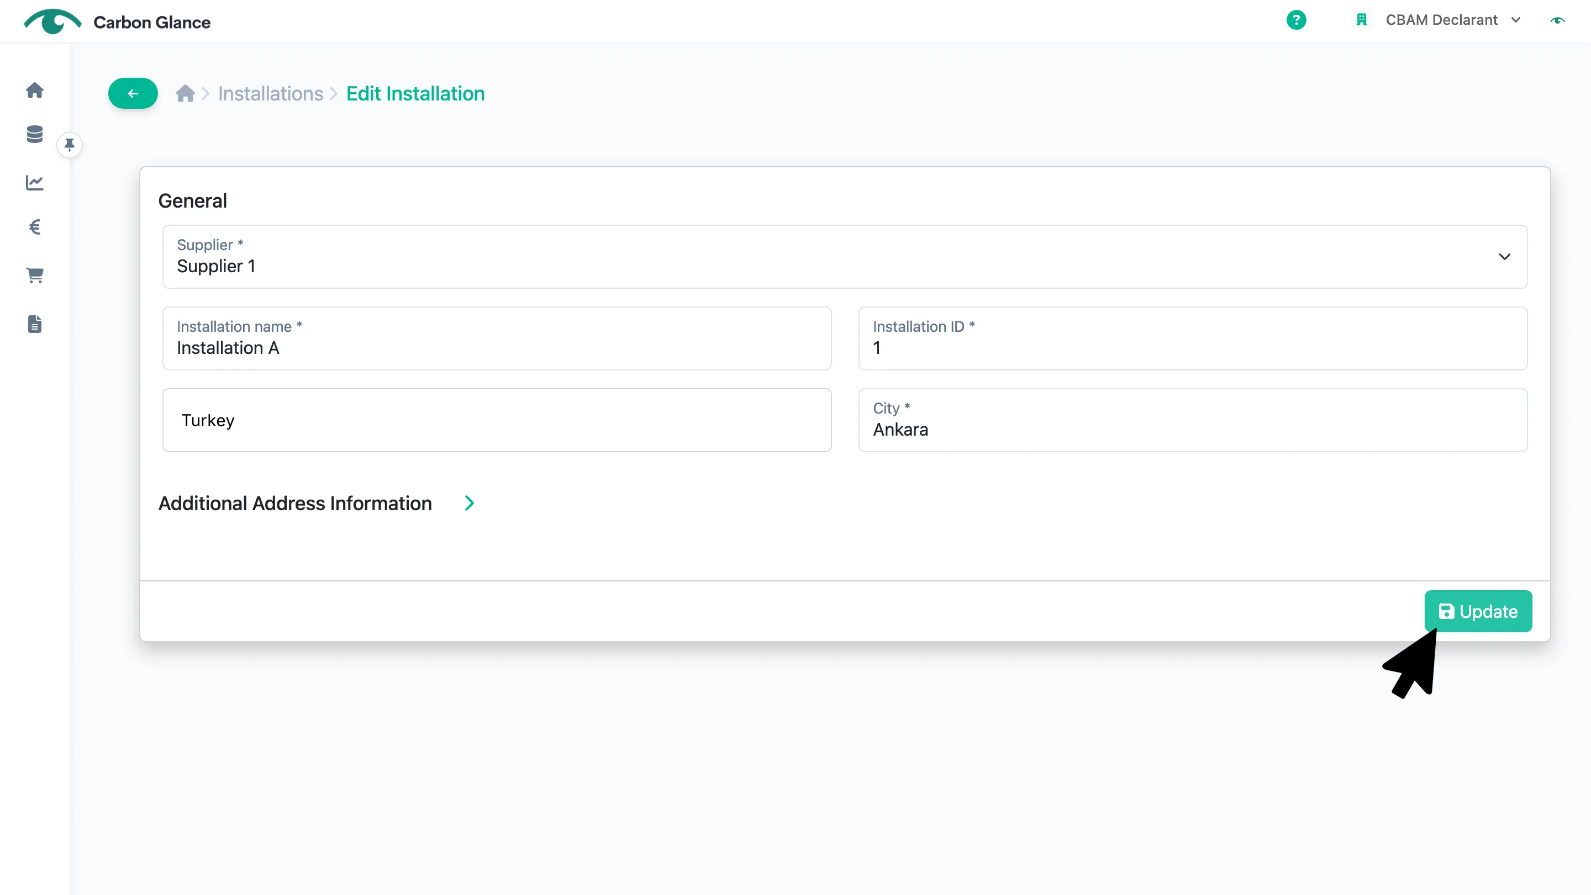Image resolution: width=1591 pixels, height=895 pixels.
Task: Open the Installations breadcrumb link
Action: [271, 93]
